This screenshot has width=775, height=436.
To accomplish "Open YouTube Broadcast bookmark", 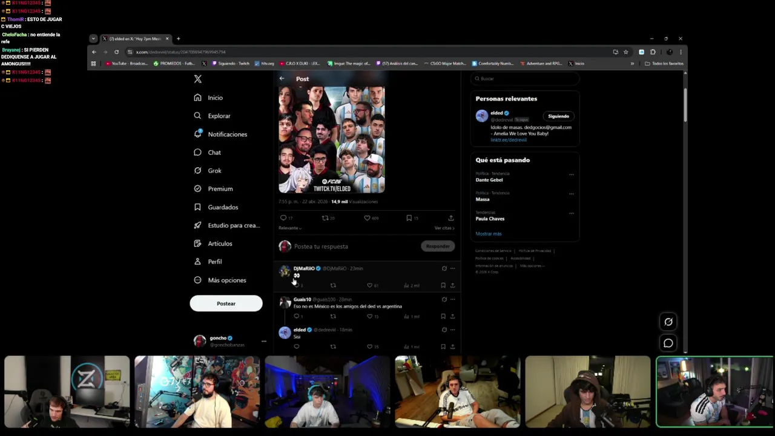I will click(126, 64).
